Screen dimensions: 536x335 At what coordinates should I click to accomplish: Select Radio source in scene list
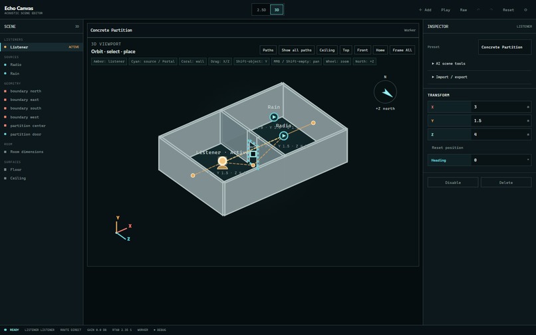pos(41,64)
